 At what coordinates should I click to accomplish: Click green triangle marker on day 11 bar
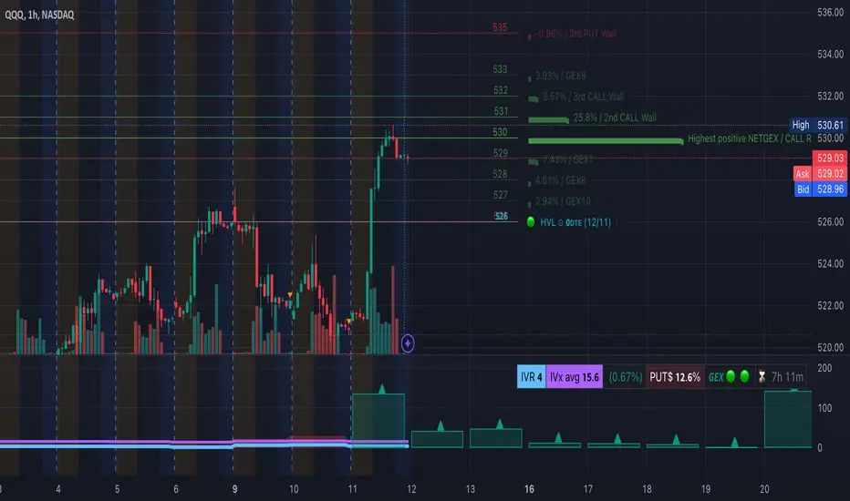[x=382, y=389]
